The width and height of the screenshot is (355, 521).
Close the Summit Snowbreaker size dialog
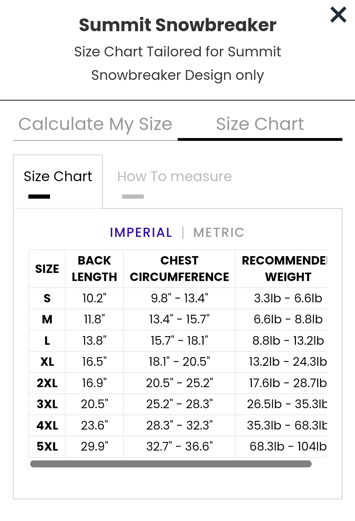338,15
